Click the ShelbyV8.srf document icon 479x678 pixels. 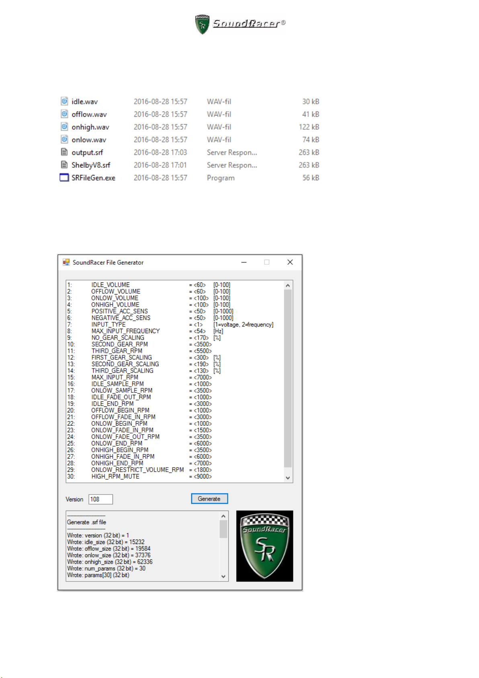64,165
